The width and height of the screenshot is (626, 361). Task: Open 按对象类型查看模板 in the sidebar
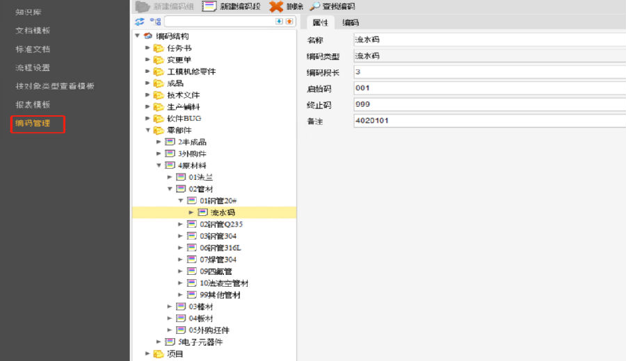click(55, 85)
